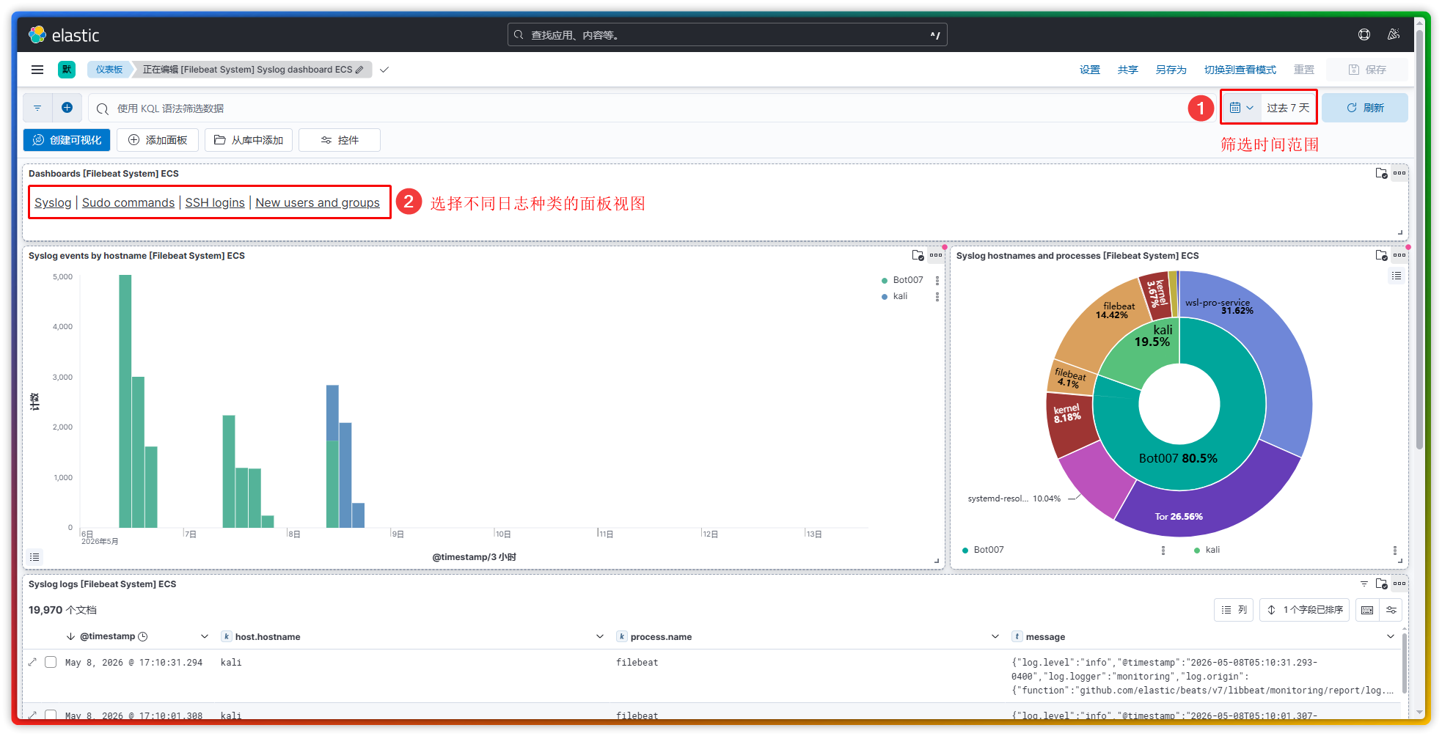Click the green default space avatar
The width and height of the screenshot is (1442, 736).
(67, 70)
